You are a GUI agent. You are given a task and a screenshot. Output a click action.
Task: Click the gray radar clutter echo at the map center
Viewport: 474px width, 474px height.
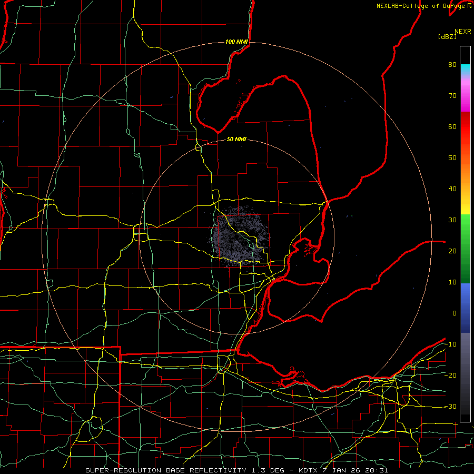coord(240,238)
